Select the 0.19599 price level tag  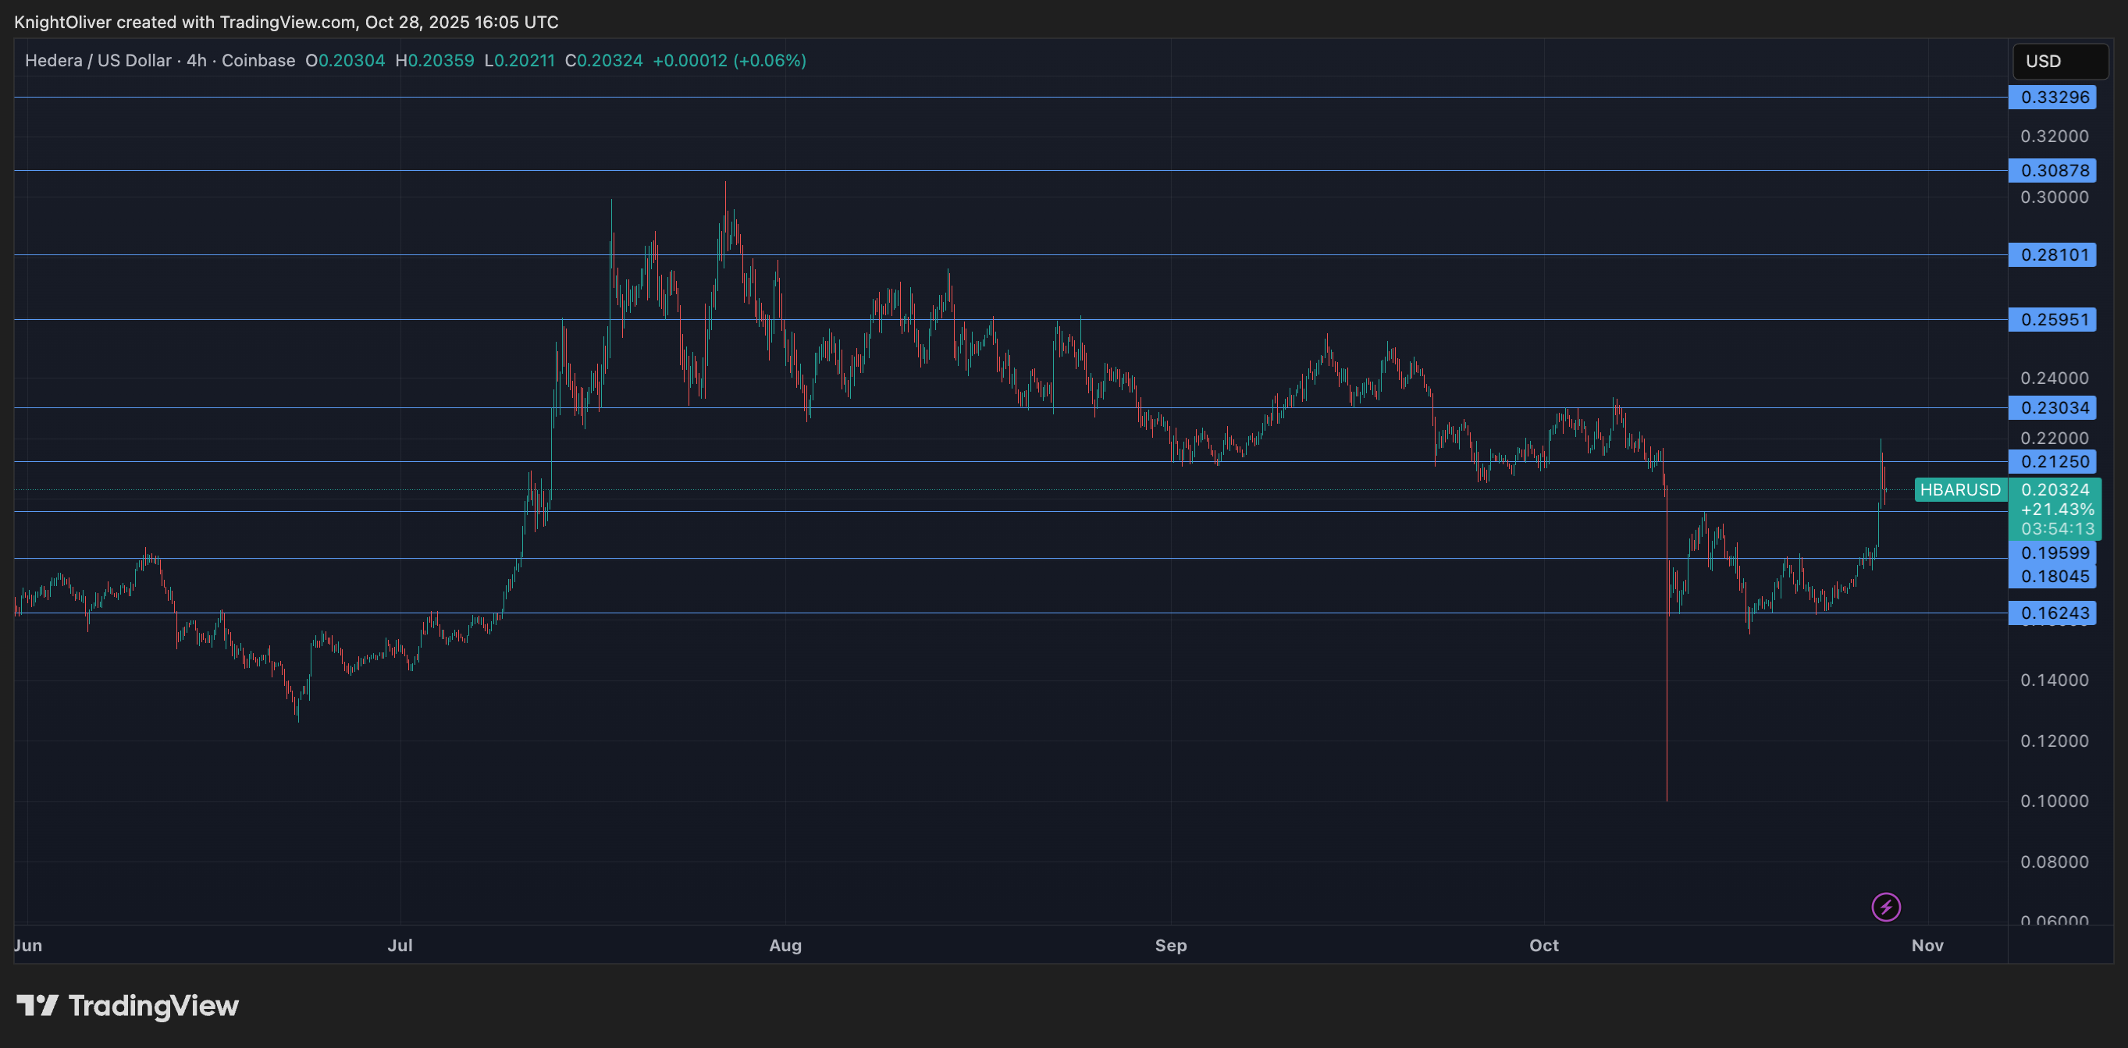pos(2053,553)
